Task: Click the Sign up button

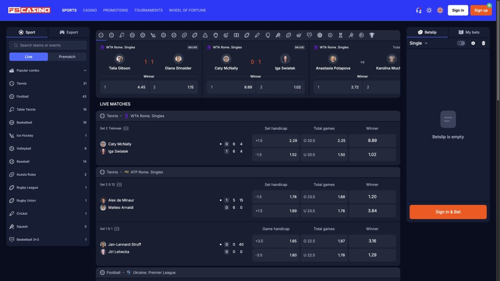Action: pyautogui.click(x=481, y=10)
